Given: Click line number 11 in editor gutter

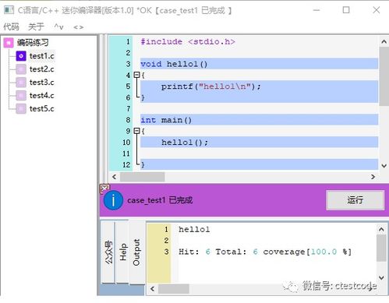Looking at the screenshot, I should pyautogui.click(x=126, y=153).
